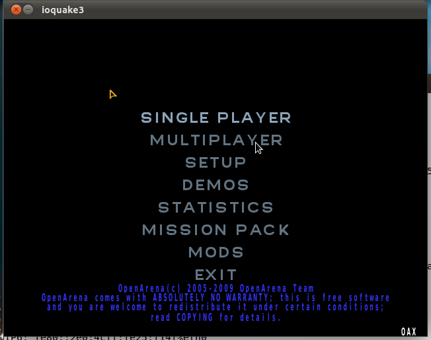
Task: Click the yellow arrow cursor icon
Action: click(112, 94)
